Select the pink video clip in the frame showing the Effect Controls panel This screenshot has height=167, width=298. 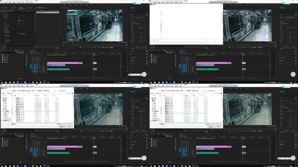(64, 63)
